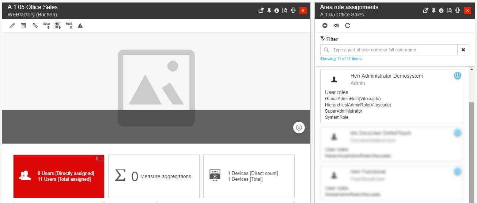Toggle the tile size icon on Users tile
Viewport: 477px width, 203px height.
[99, 159]
